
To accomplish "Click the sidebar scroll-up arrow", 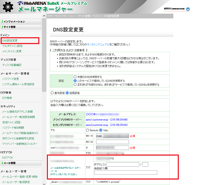I will click(44, 16).
